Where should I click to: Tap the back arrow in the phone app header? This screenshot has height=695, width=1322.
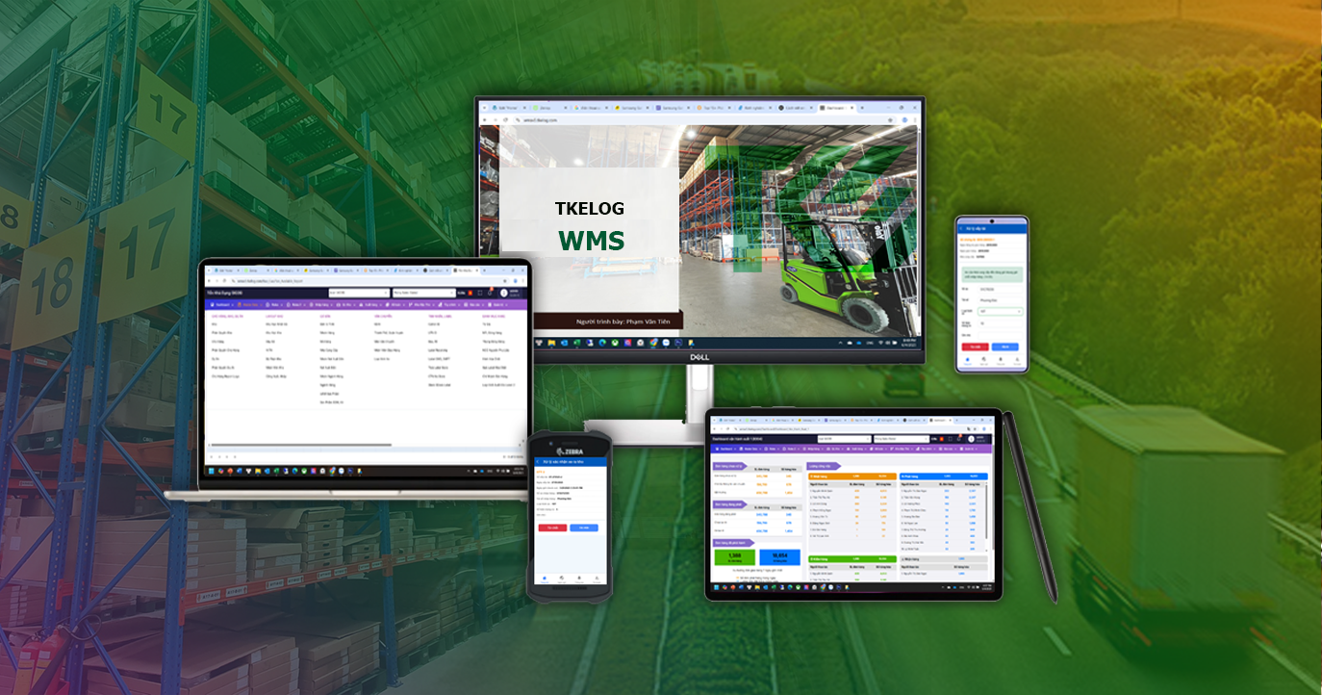[x=961, y=229]
